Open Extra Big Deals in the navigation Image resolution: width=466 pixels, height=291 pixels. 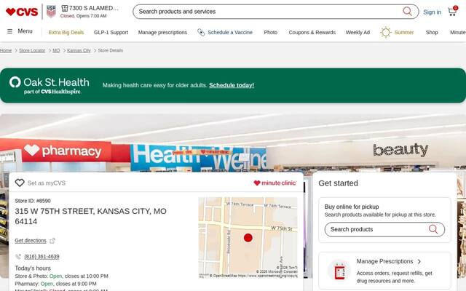(x=66, y=32)
